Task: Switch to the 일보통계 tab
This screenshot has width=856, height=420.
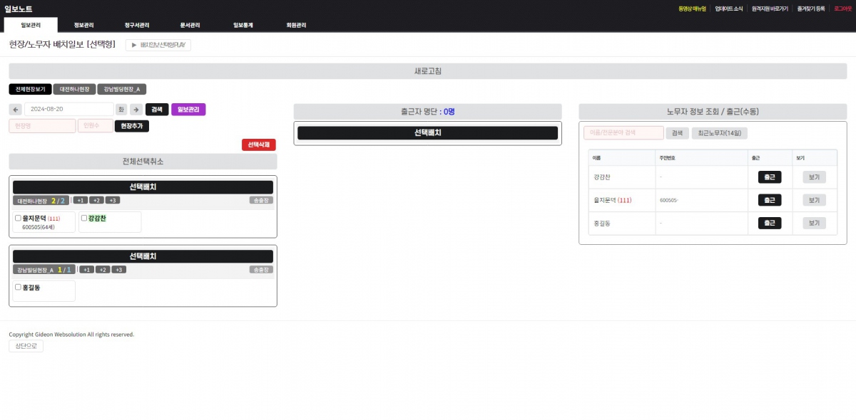Action: tap(243, 25)
